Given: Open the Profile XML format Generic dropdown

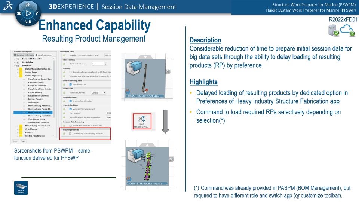Looking at the screenshot, I should (98, 93).
